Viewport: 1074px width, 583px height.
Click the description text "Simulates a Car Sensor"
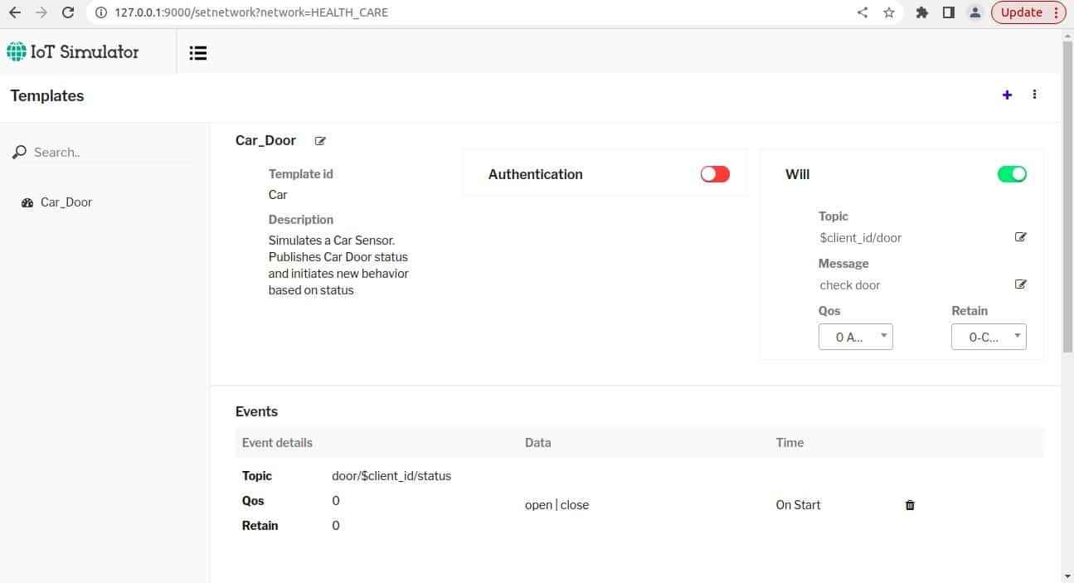(332, 240)
